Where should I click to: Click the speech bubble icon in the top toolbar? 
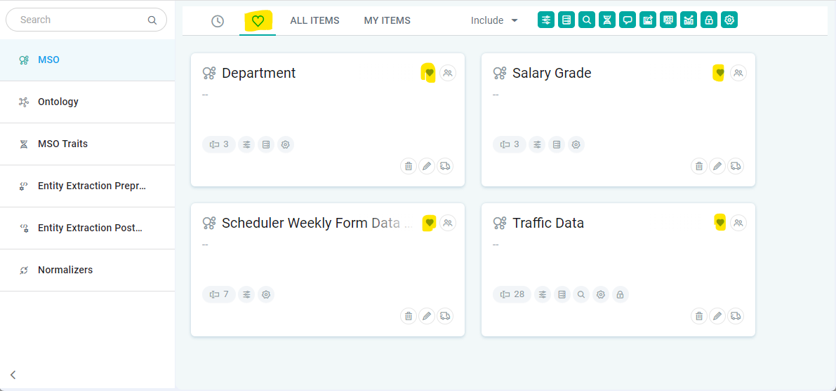(628, 20)
